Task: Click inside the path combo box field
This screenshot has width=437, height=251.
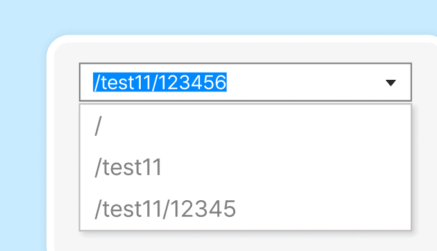Action: [x=245, y=82]
